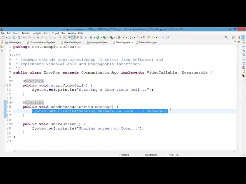Click the Terminate debug stop icon
Viewport: 246px width, 184px height.
(38, 38)
